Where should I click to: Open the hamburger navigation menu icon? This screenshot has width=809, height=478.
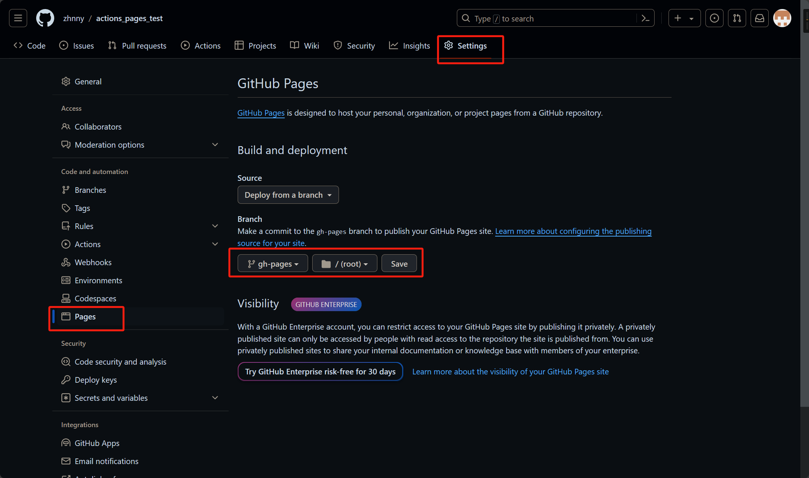pyautogui.click(x=18, y=18)
